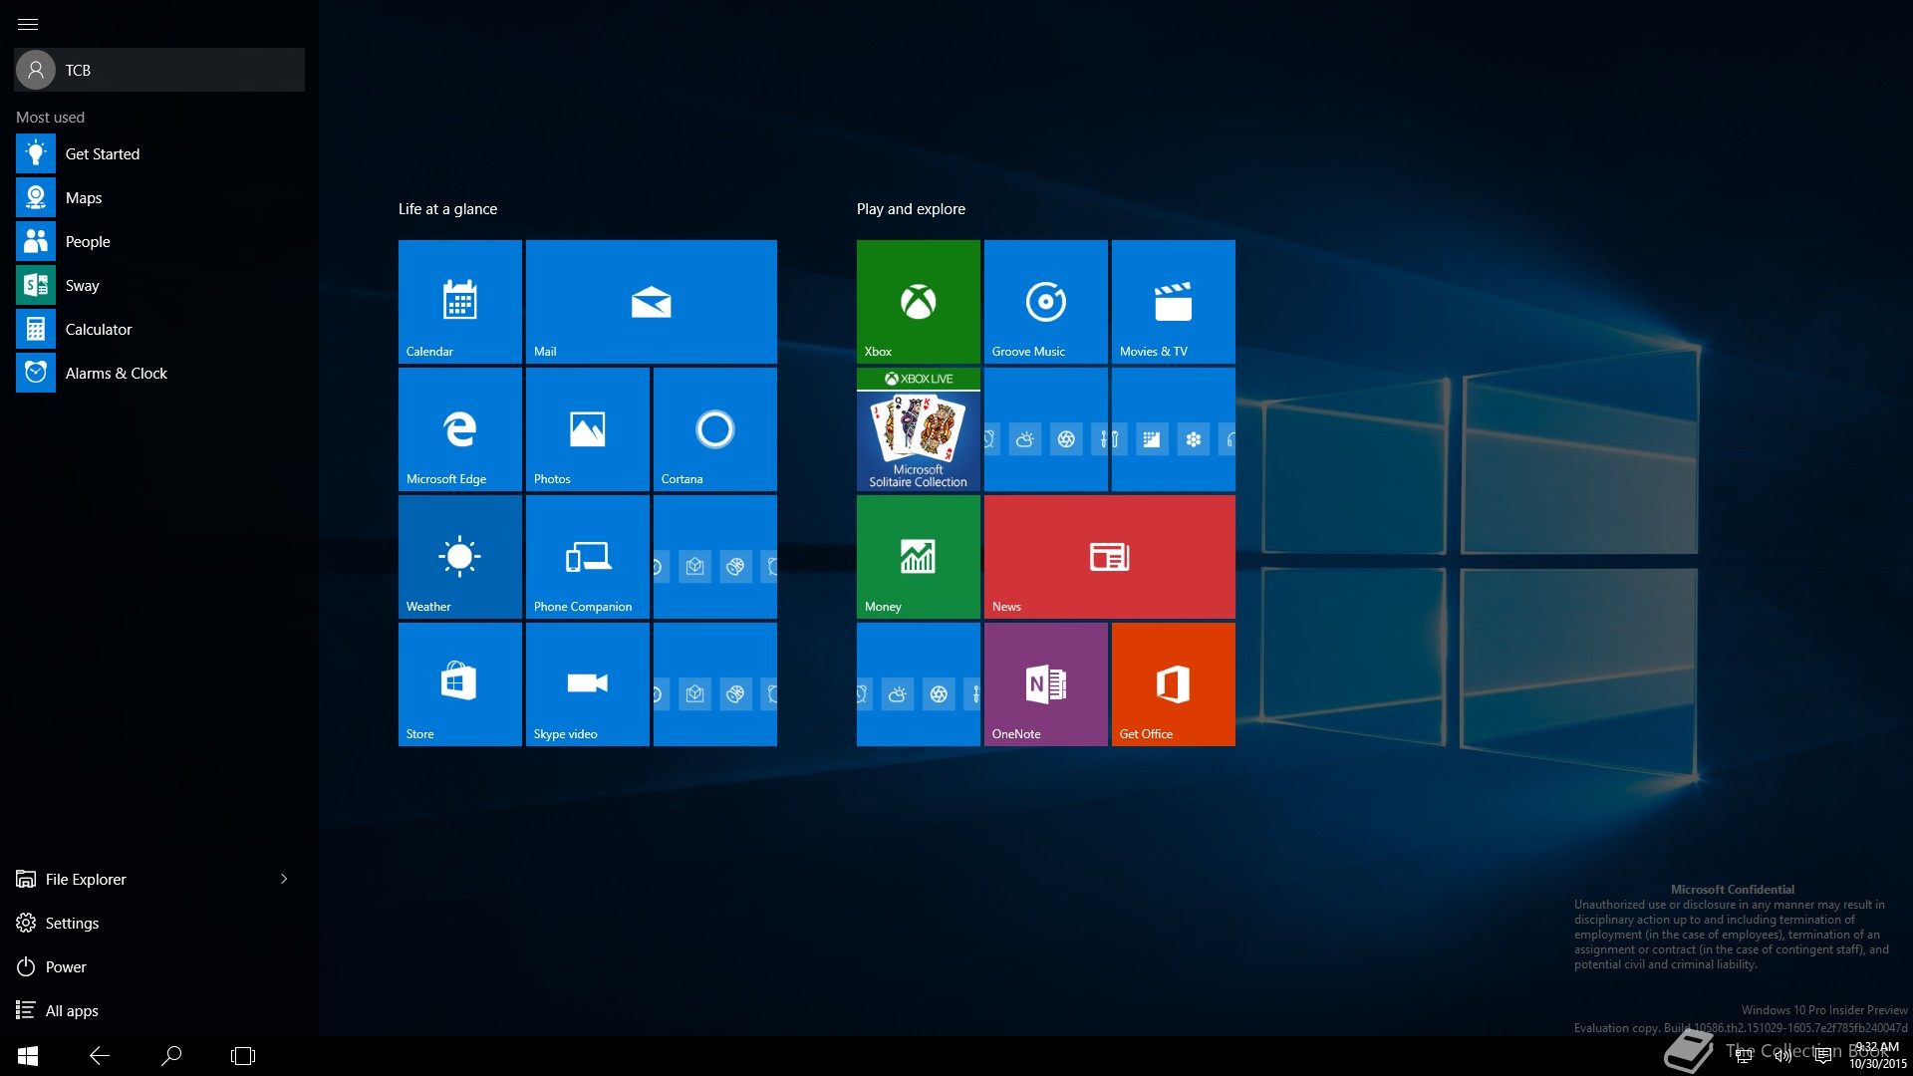Screen dimensions: 1913x1076
Task: Click the Get Office tile
Action: point(1173,683)
